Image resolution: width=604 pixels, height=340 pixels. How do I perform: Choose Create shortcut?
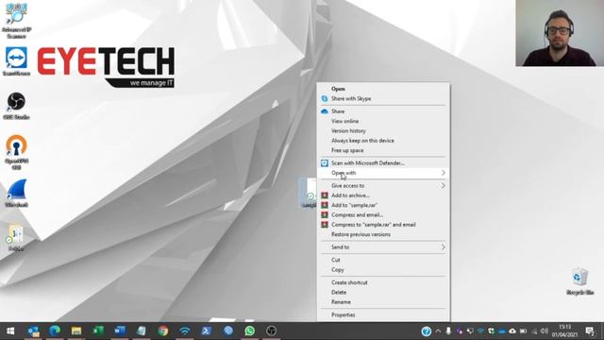(383, 282)
